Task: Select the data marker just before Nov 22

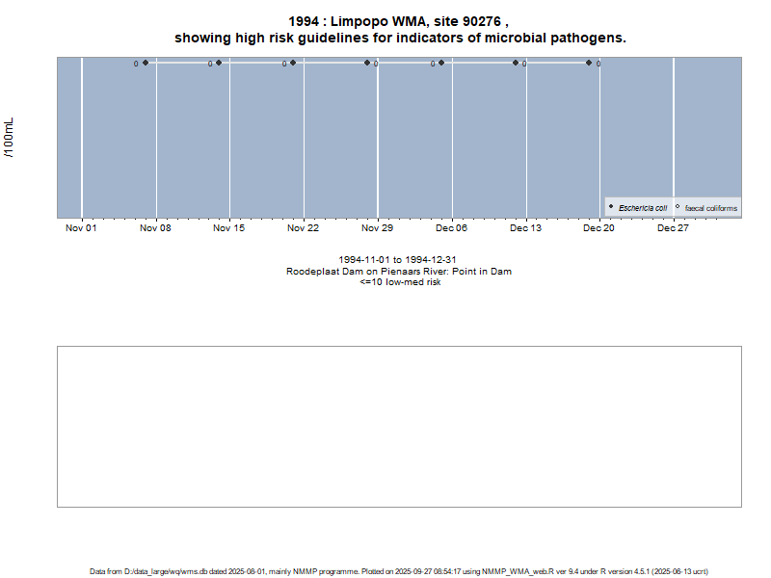Action: click(293, 63)
